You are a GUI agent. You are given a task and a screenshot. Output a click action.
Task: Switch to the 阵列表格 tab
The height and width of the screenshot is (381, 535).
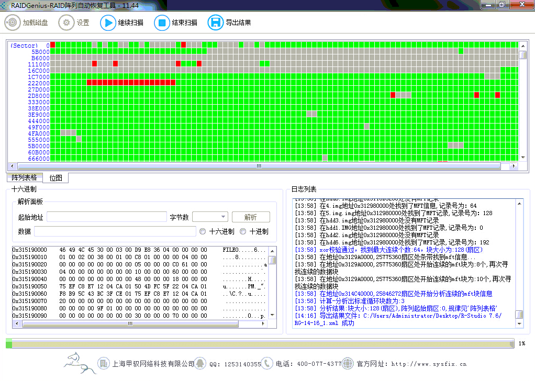tap(24, 177)
